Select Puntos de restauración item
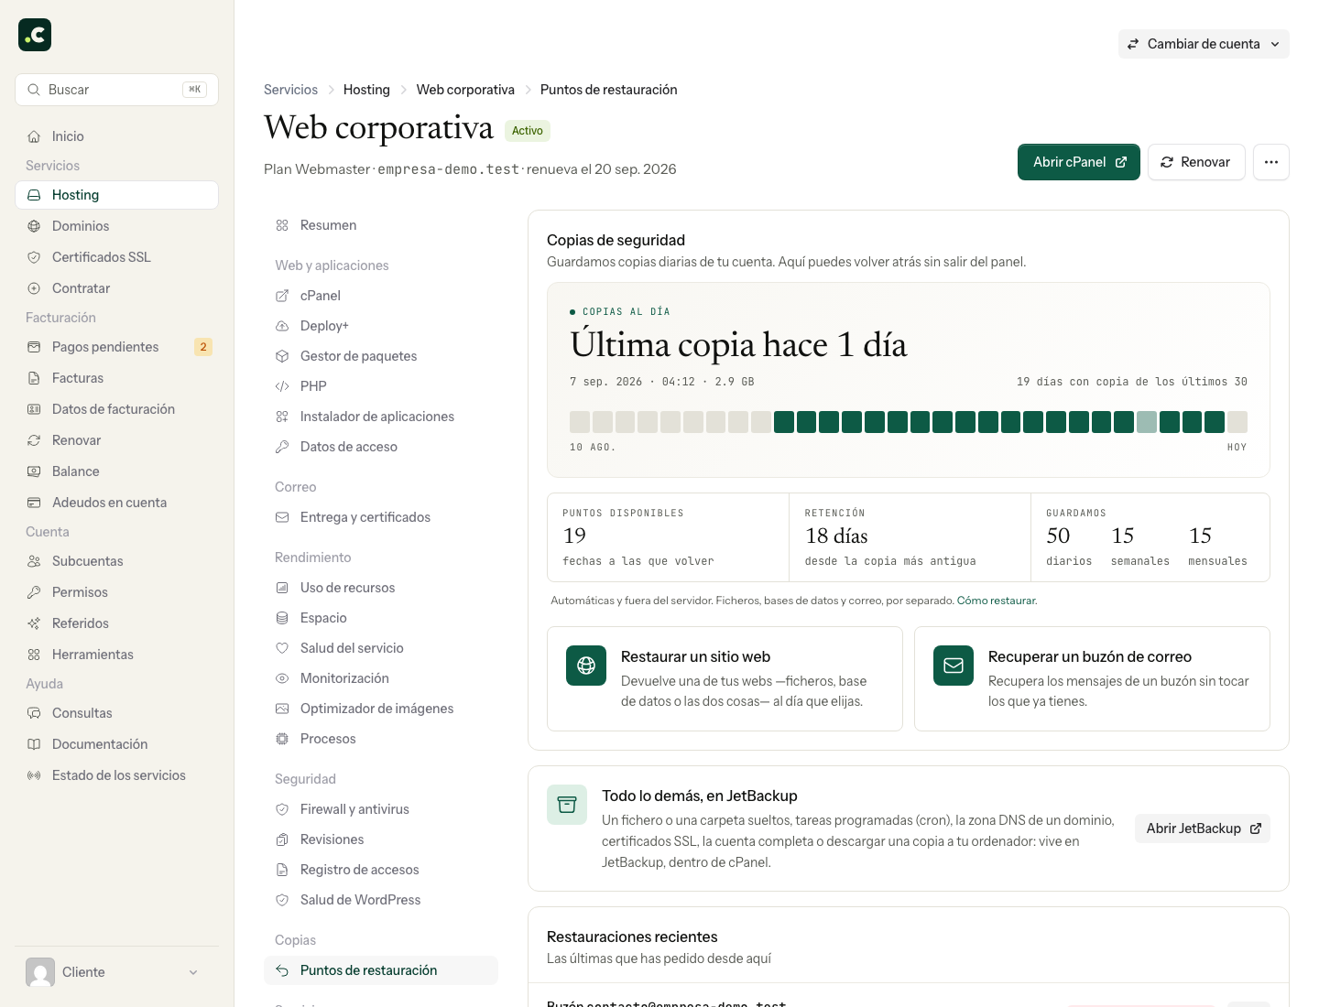Image resolution: width=1319 pixels, height=1007 pixels. tap(381, 970)
